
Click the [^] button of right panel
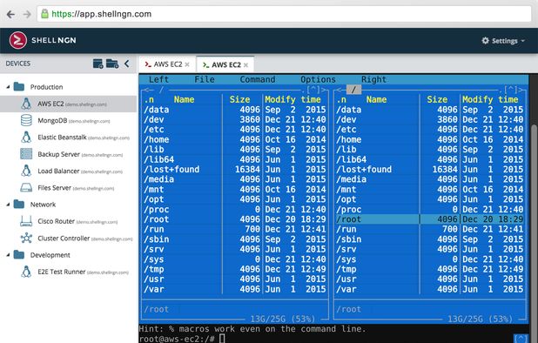tap(510, 91)
